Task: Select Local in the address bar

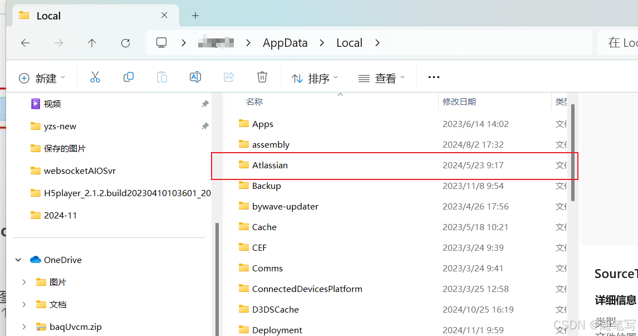Action: click(349, 43)
